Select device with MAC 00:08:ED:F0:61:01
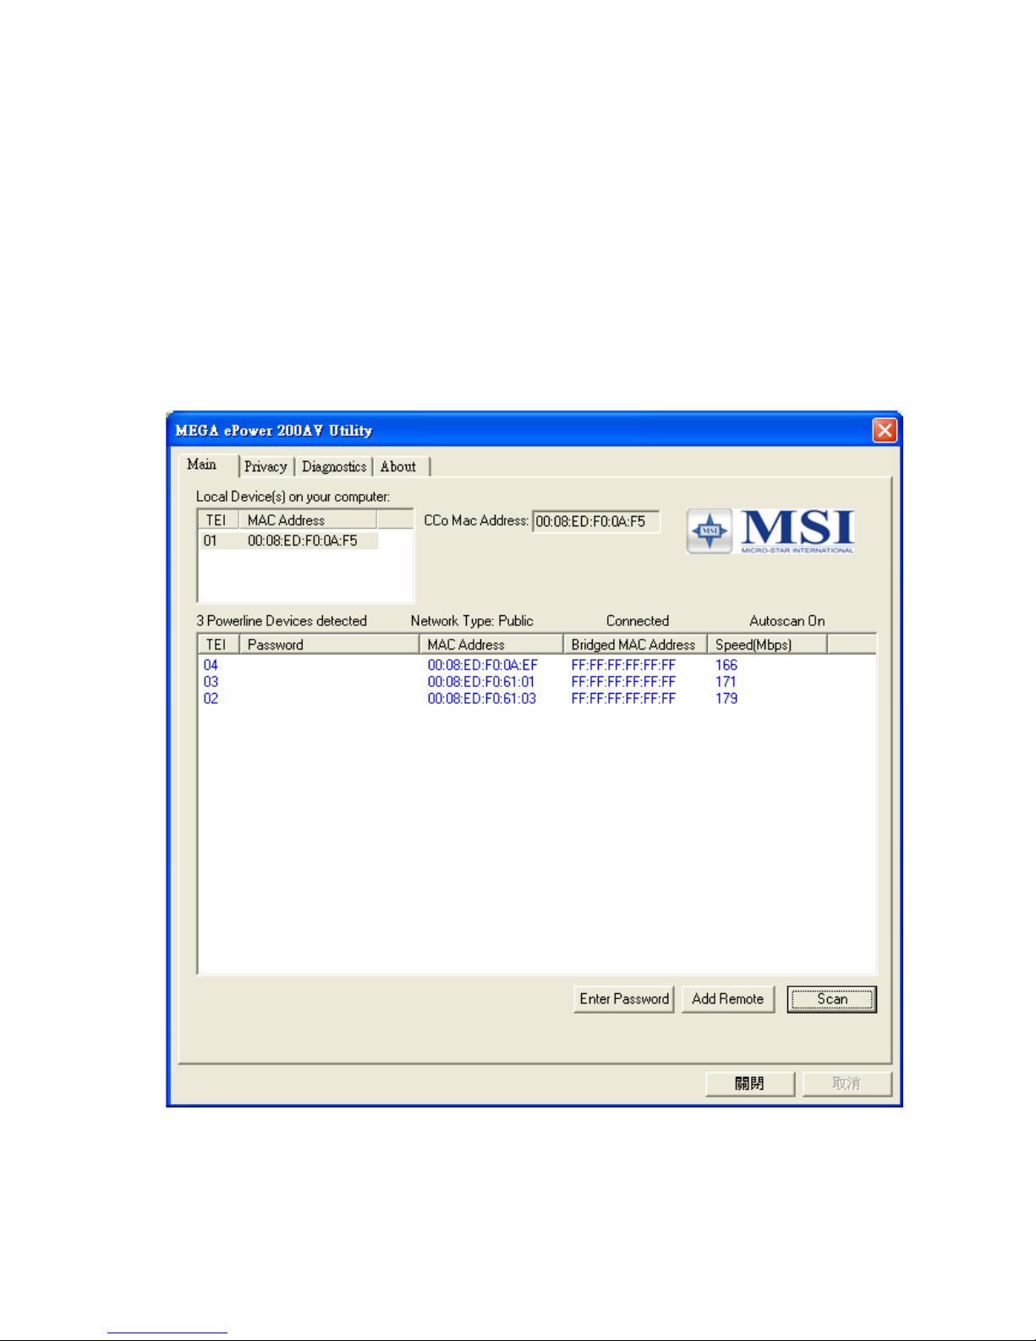This screenshot has width=1036, height=1341. [x=481, y=682]
